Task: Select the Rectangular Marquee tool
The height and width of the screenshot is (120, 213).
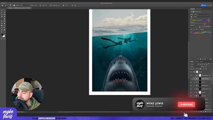Action: tap(4, 10)
